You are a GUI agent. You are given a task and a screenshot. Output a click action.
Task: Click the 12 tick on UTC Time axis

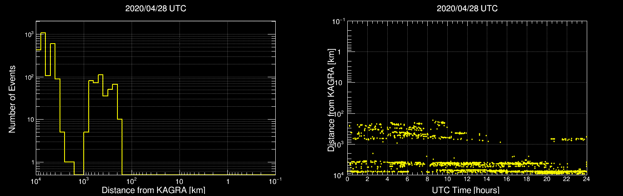pyautogui.click(x=467, y=179)
